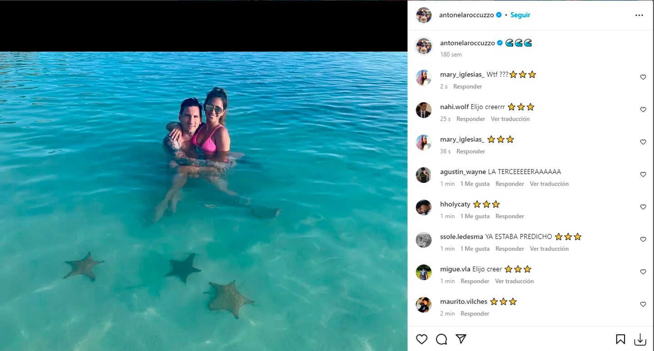This screenshot has height=351, width=654.
Task: Click the beach photo of the couple
Action: coord(203,200)
